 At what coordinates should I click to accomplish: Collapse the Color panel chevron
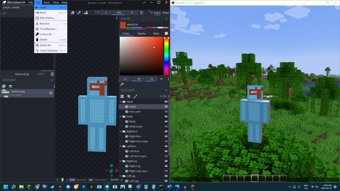pos(166,19)
